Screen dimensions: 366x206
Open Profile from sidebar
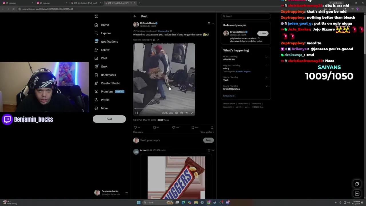[x=102, y=100]
